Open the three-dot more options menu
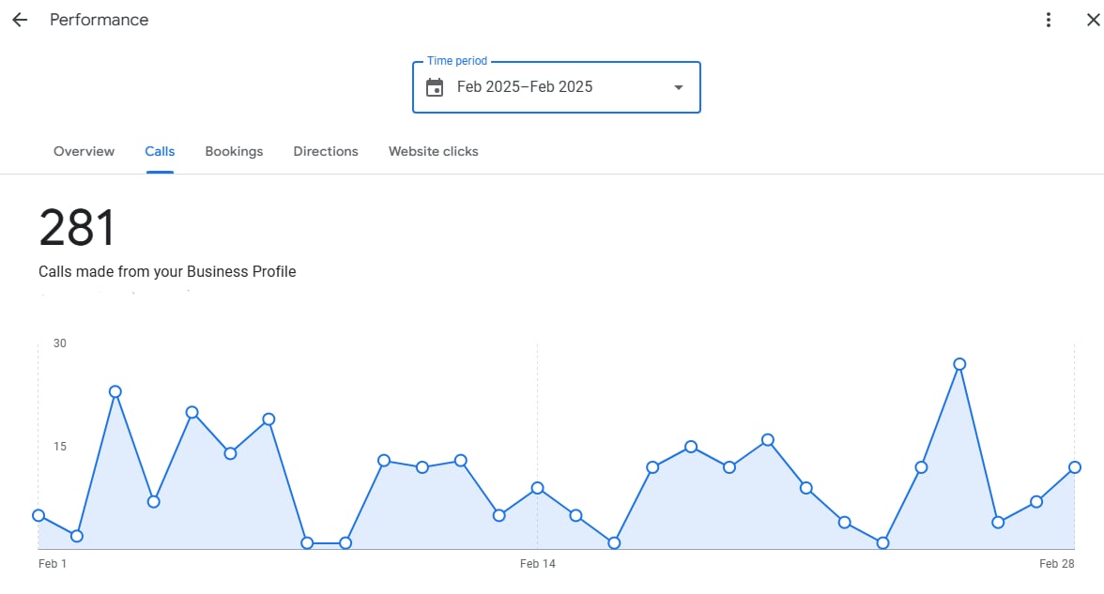Screen dimensions: 1104x594 tap(1049, 20)
